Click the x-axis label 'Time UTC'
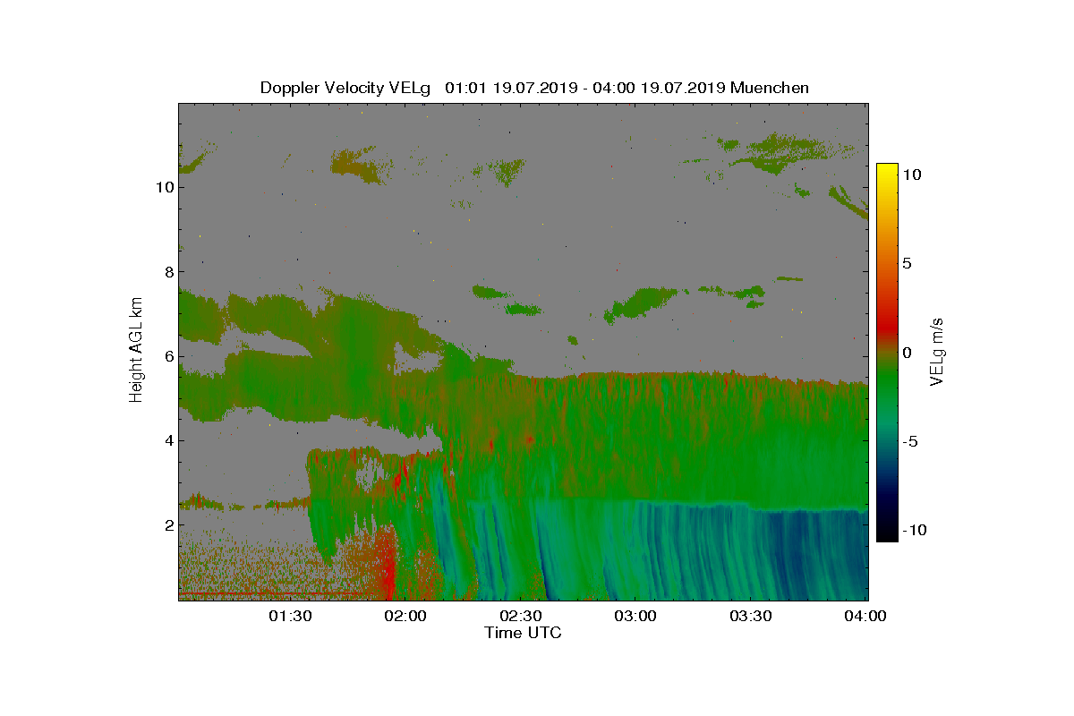 pyautogui.click(x=523, y=634)
